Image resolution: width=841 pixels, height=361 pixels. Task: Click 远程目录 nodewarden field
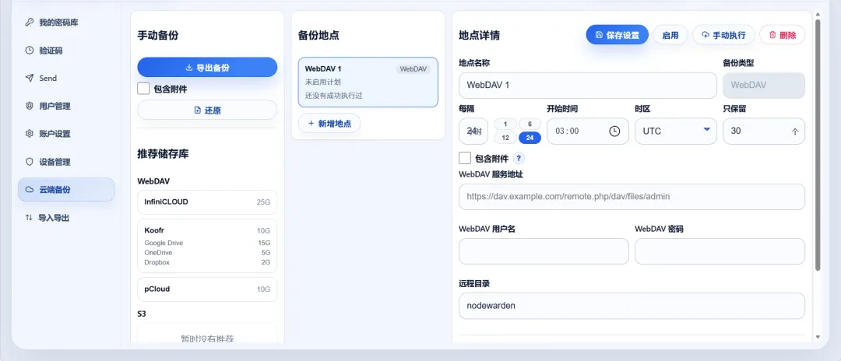click(632, 306)
